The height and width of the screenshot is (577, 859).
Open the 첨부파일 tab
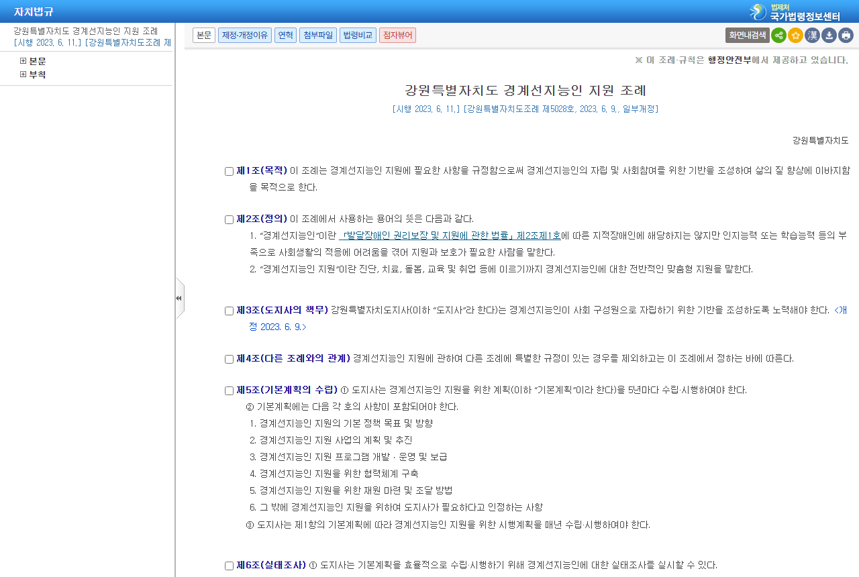(x=318, y=36)
